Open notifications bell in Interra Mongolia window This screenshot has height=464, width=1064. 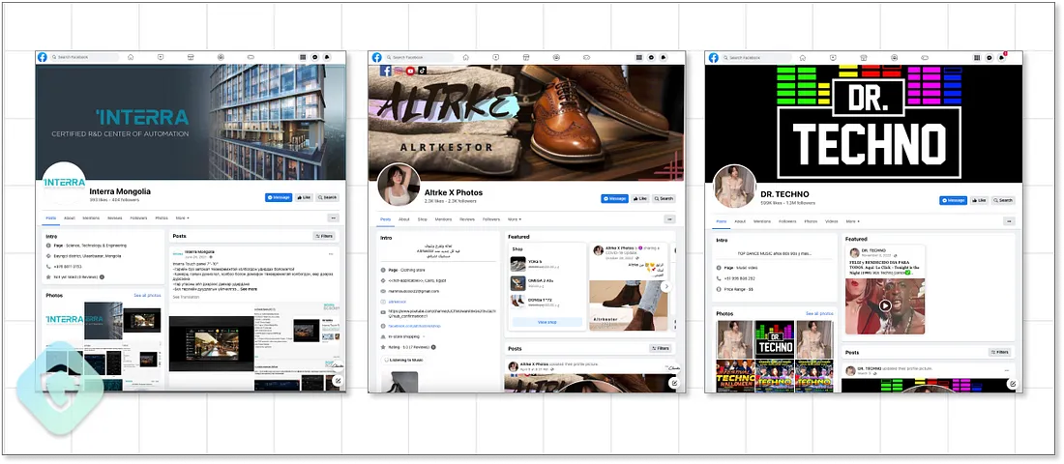327,58
